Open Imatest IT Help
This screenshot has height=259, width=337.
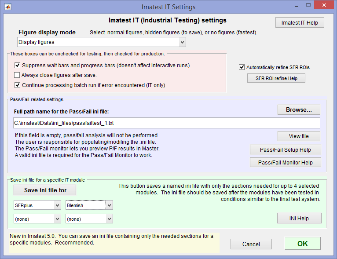tap(300, 22)
